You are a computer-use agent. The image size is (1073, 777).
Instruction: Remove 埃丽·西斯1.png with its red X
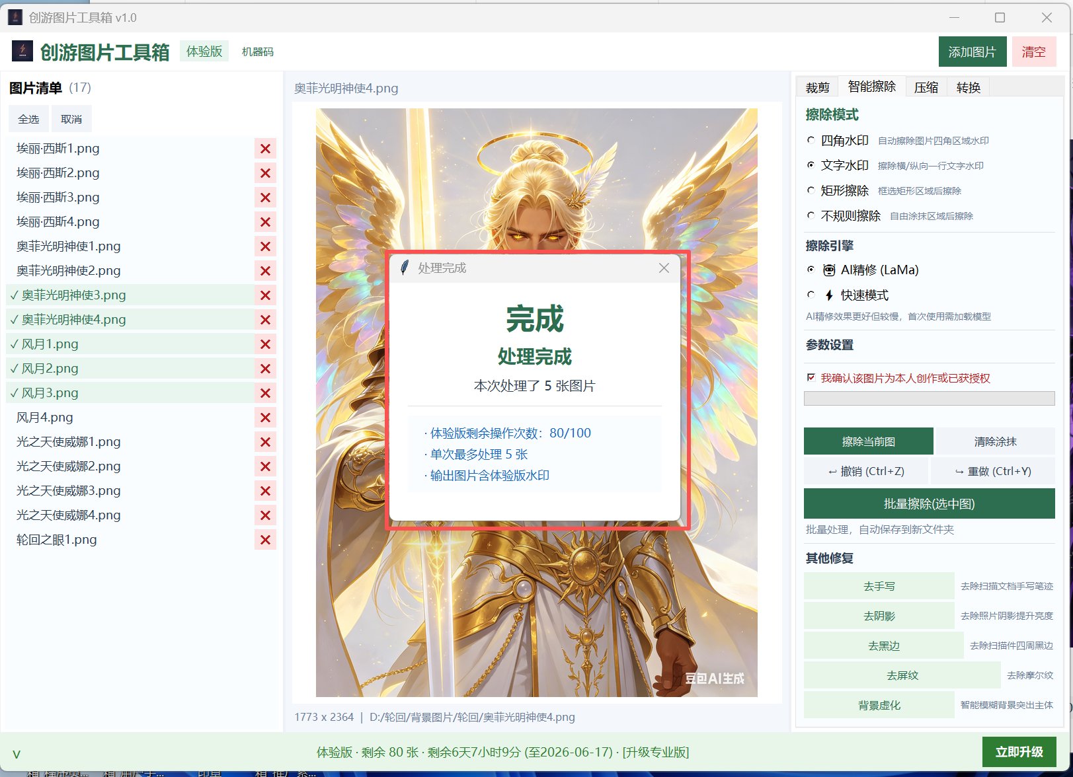265,149
